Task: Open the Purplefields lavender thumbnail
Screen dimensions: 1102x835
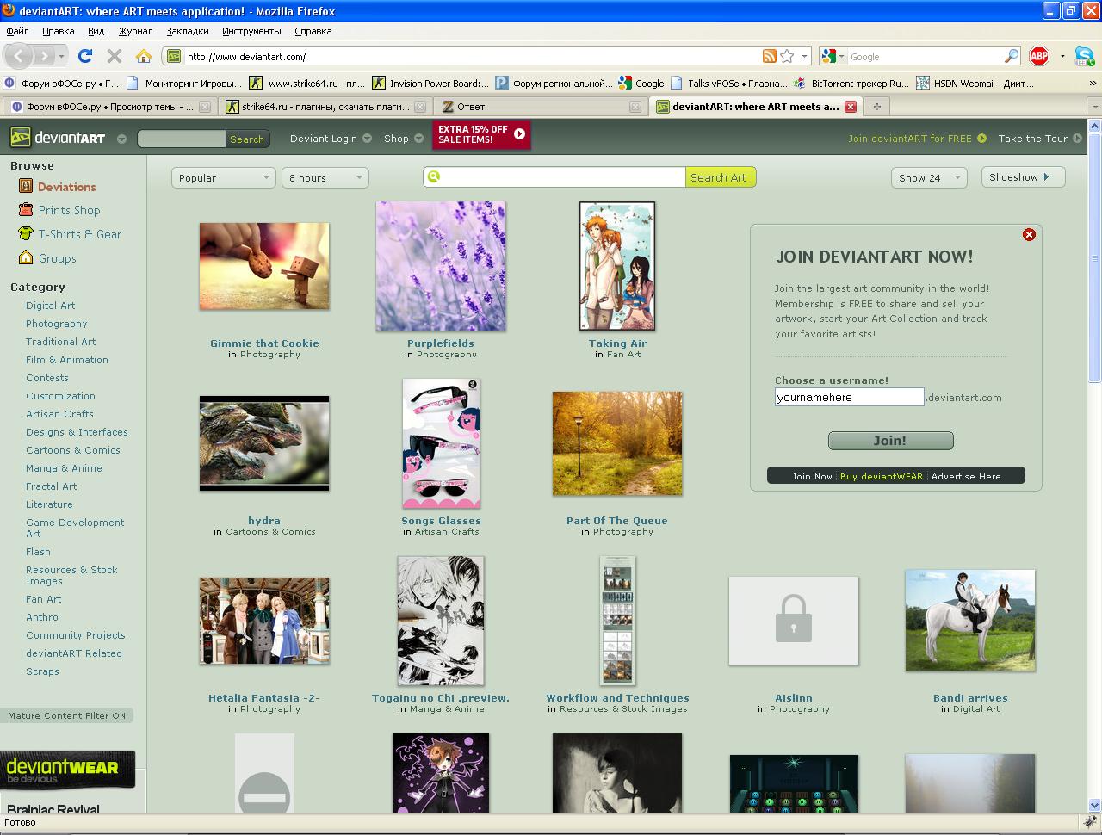Action: click(441, 266)
